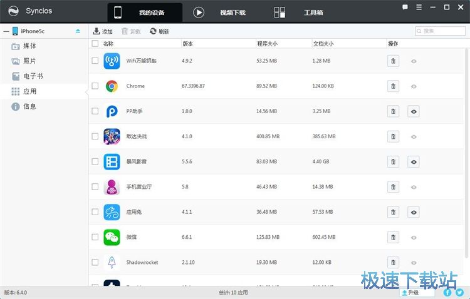Delete PP助手 with its trash icon
This screenshot has height=299, width=470.
tap(394, 111)
